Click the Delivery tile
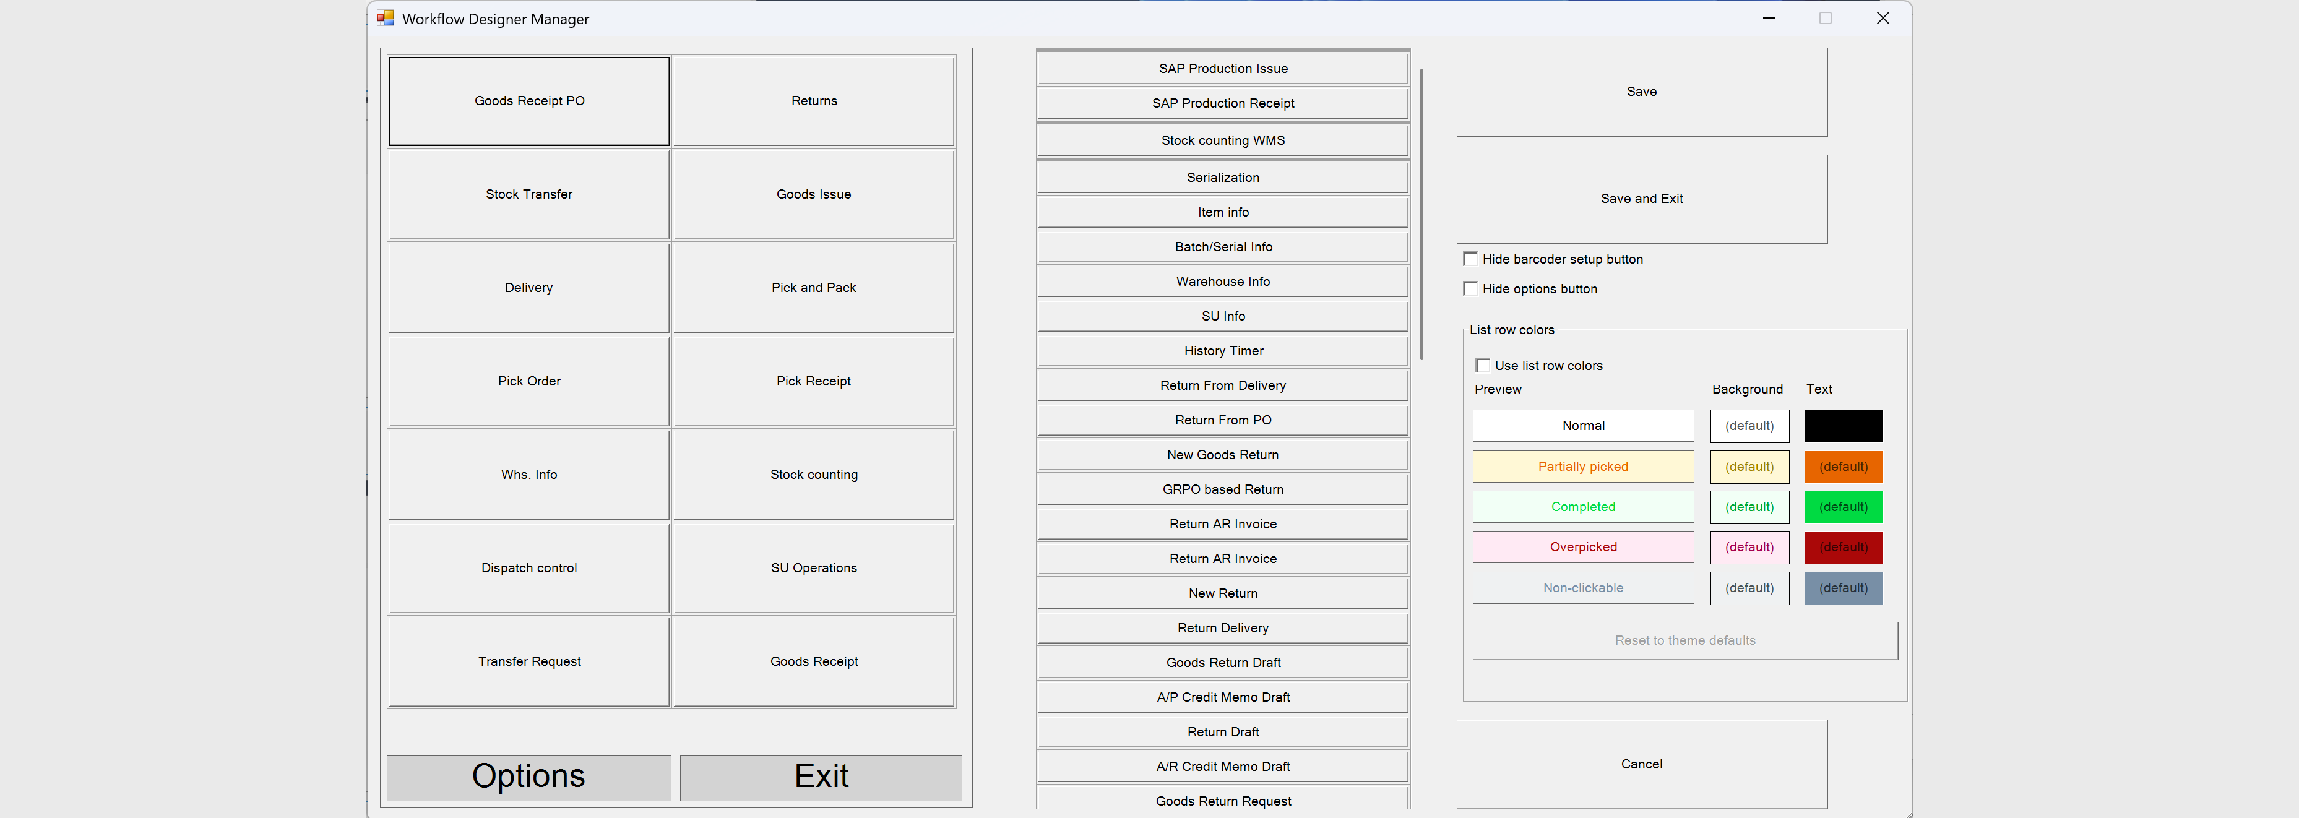 click(529, 288)
